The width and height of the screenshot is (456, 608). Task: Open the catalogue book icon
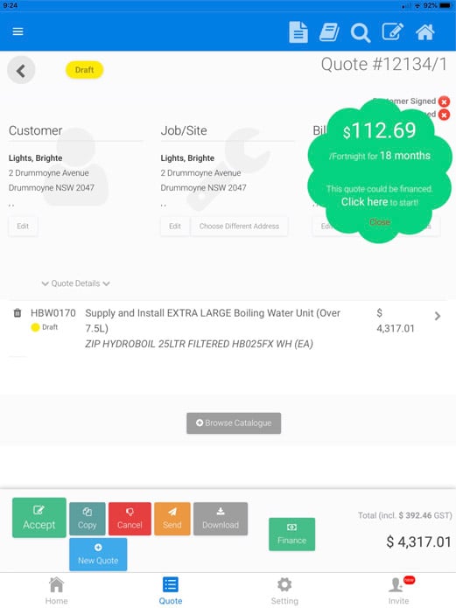pyautogui.click(x=329, y=31)
